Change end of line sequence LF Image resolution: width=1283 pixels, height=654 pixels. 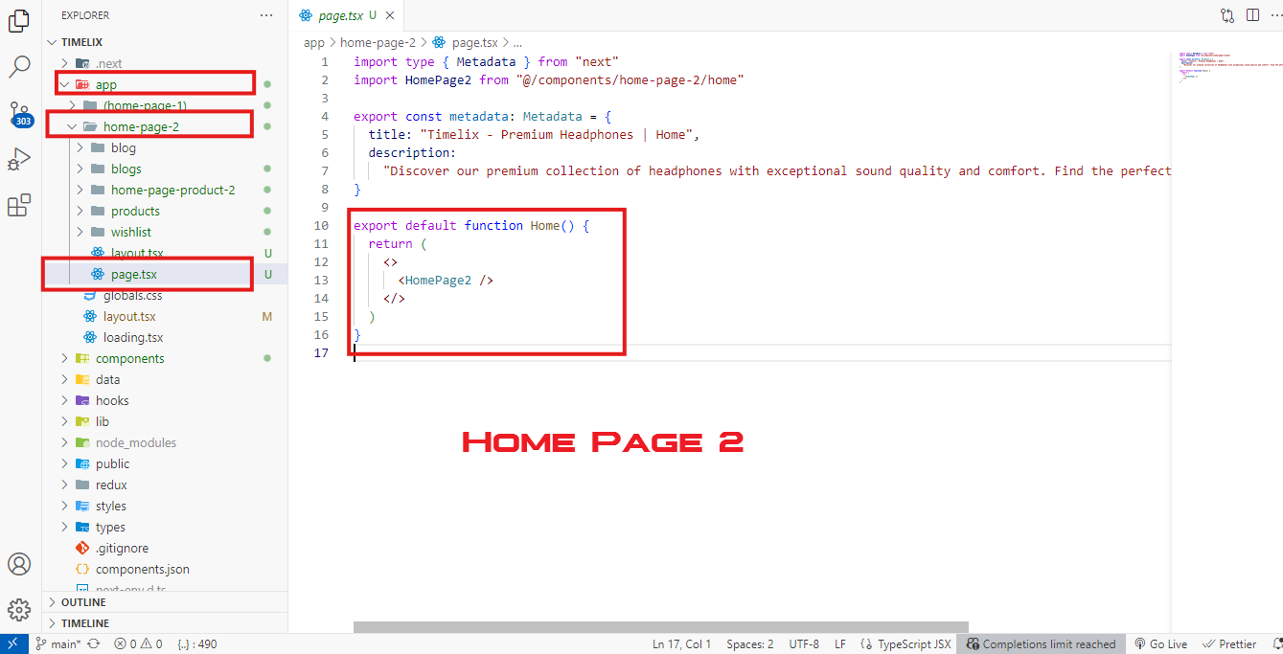(840, 644)
